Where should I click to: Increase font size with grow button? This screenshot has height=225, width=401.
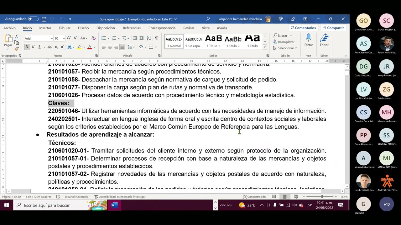[x=69, y=38]
